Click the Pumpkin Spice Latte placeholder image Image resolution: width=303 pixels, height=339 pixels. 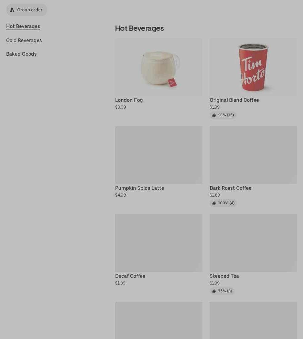[x=159, y=155]
